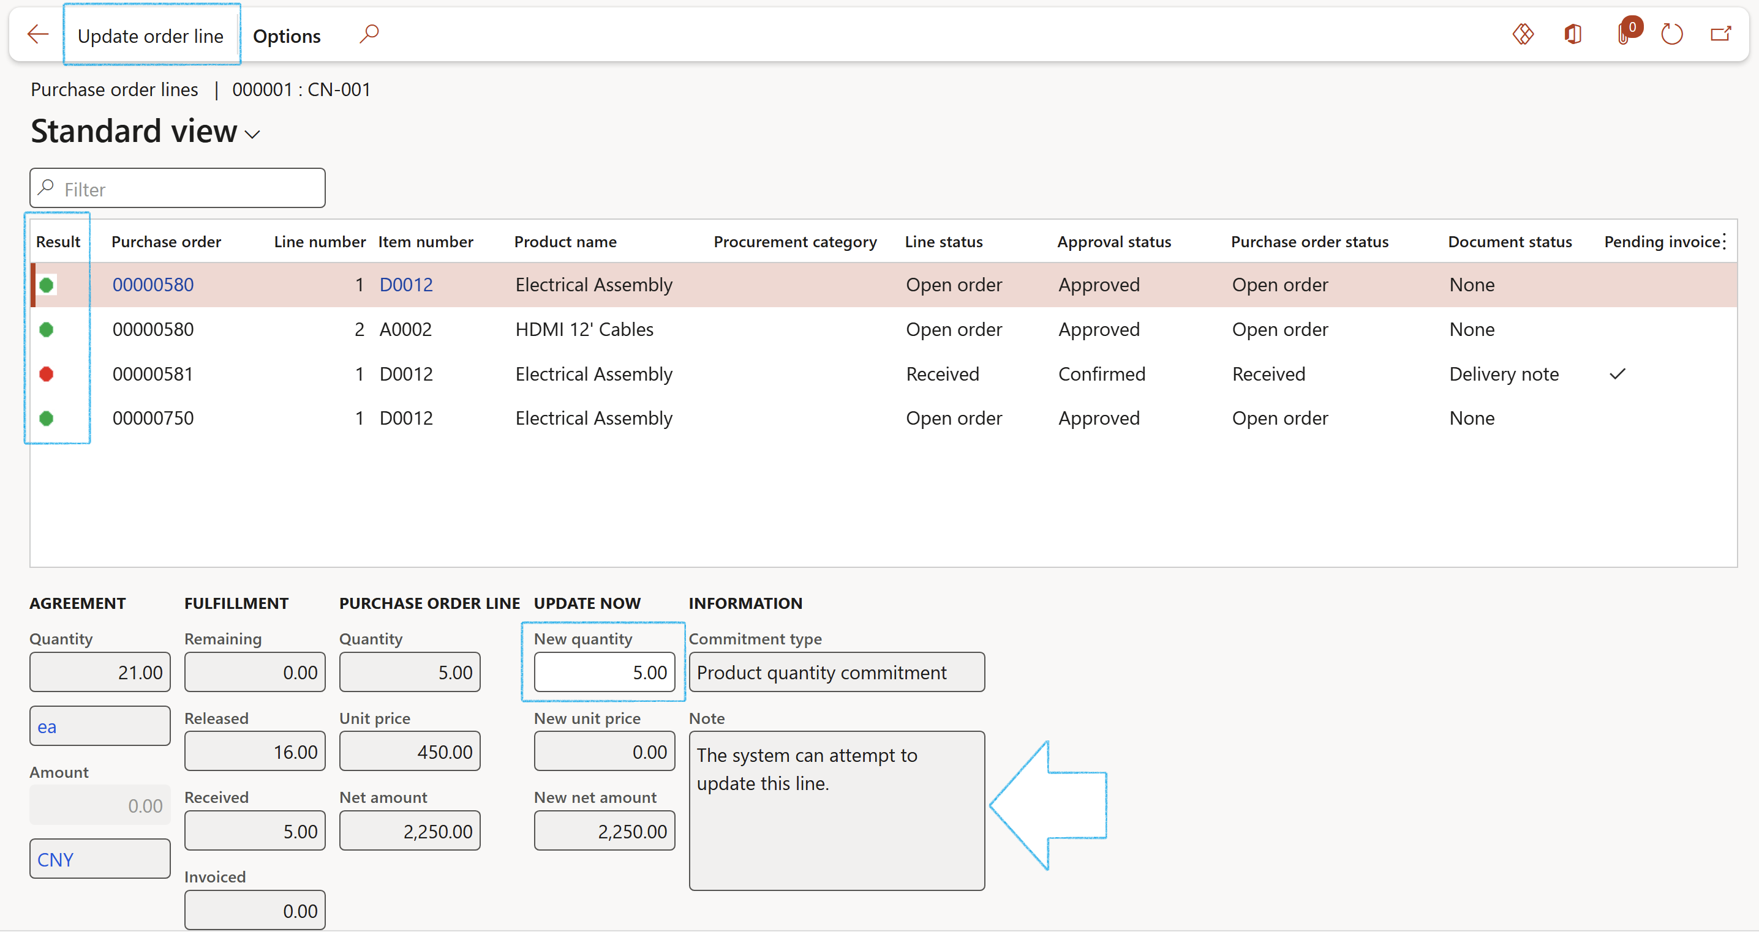The height and width of the screenshot is (932, 1759).
Task: Select red result dot for order 00000581
Action: tap(47, 374)
